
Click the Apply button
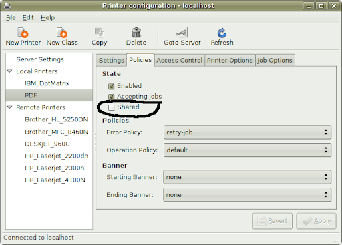(316, 221)
